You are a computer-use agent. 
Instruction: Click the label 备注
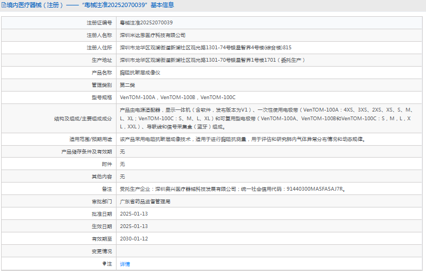[107, 189]
